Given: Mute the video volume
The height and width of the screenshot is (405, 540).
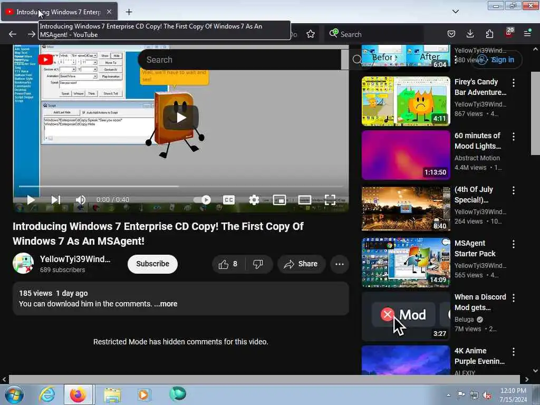Looking at the screenshot, I should click(81, 200).
